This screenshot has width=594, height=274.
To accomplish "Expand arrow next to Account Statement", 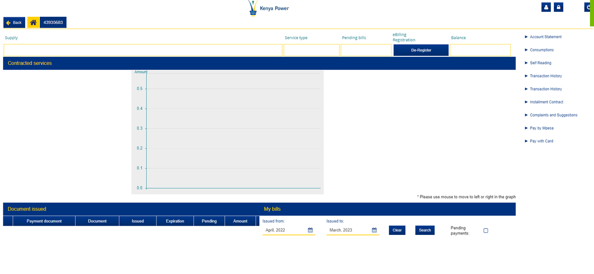I will pos(526,37).
